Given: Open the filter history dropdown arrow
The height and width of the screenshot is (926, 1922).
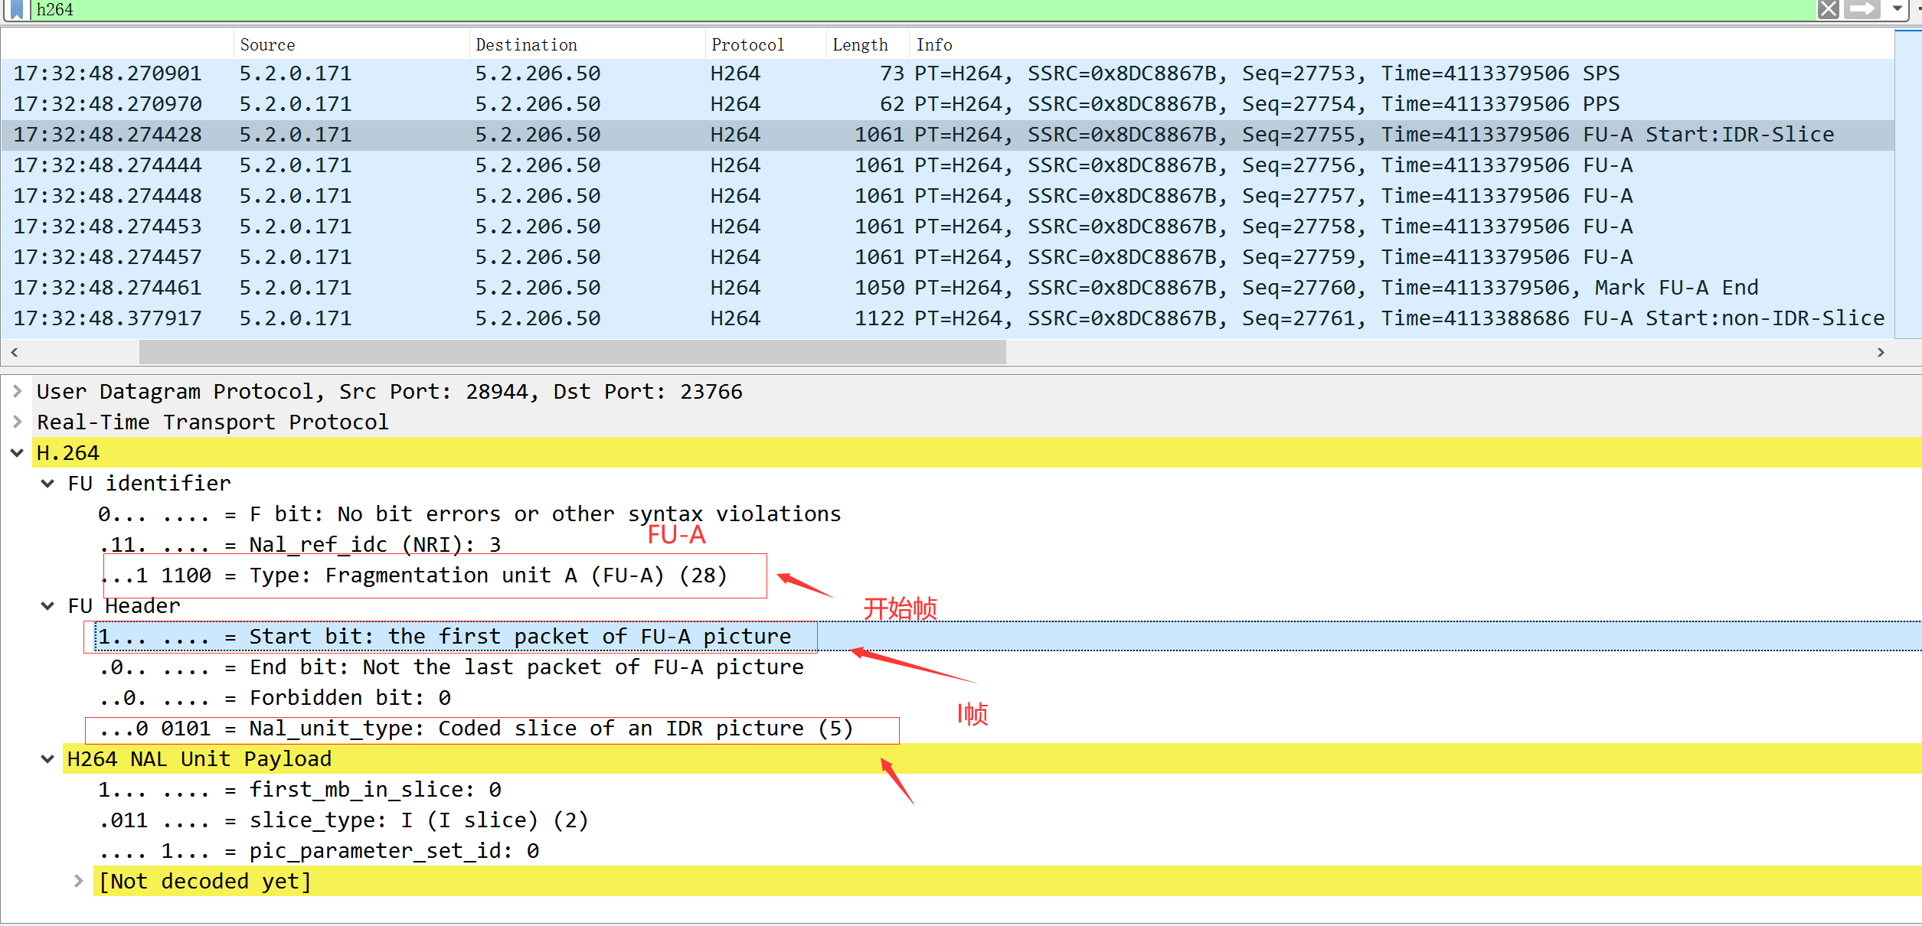Looking at the screenshot, I should [x=1897, y=10].
